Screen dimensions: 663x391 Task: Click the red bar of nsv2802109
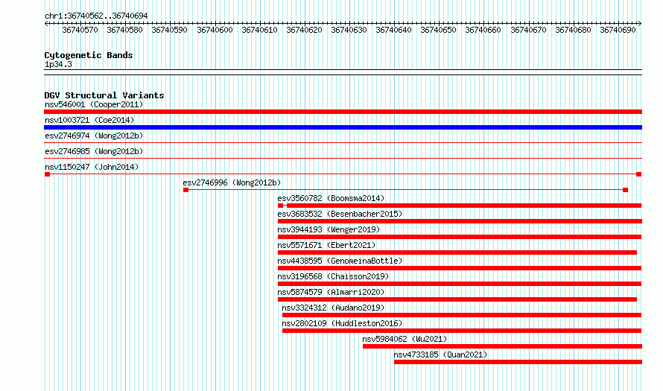point(462,331)
